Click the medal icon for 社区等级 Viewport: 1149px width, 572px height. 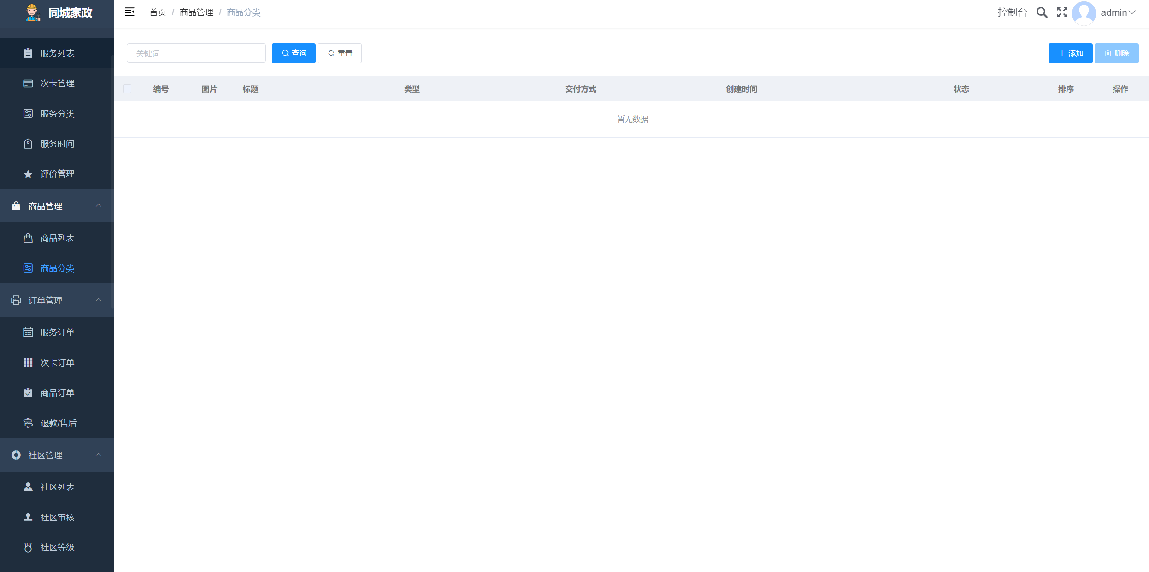tap(28, 548)
